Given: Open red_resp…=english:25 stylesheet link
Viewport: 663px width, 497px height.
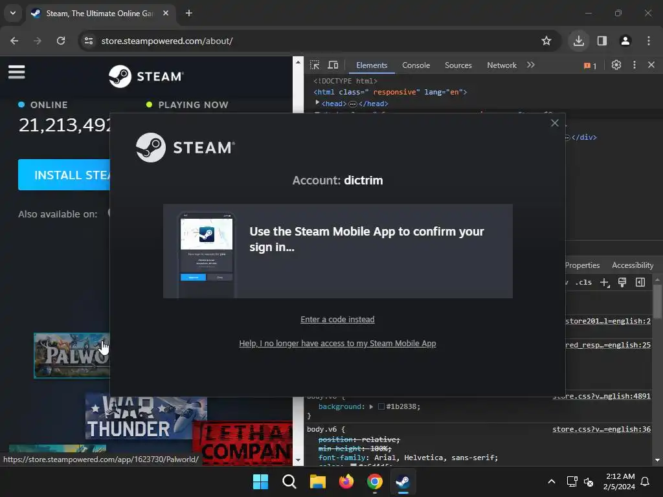Looking at the screenshot, I should [x=608, y=345].
